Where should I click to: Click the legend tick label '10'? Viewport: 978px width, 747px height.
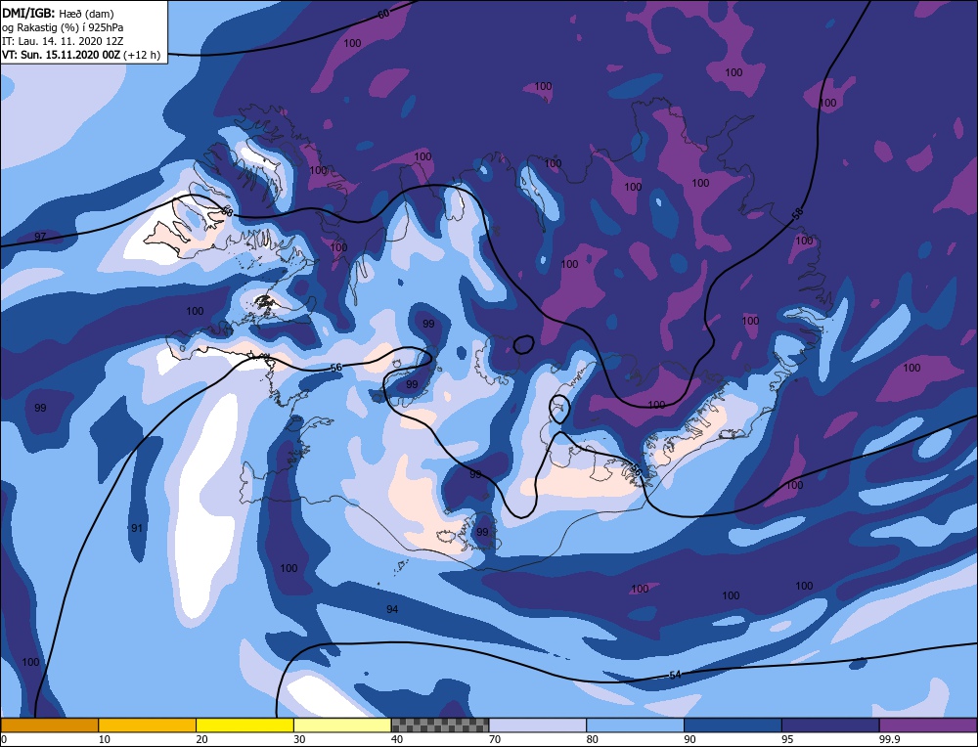[x=105, y=739]
